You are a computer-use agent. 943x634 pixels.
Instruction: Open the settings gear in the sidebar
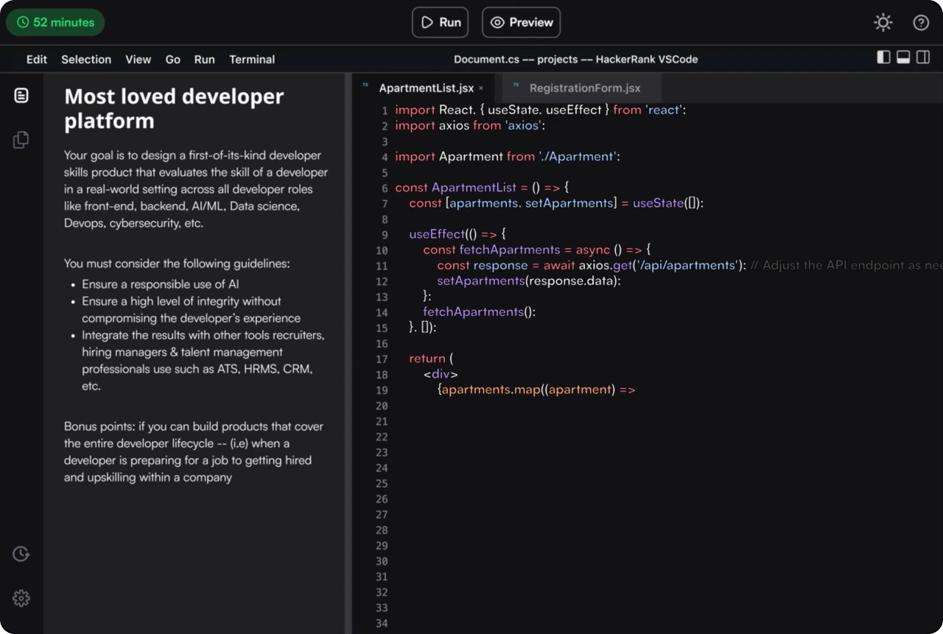[x=21, y=599]
